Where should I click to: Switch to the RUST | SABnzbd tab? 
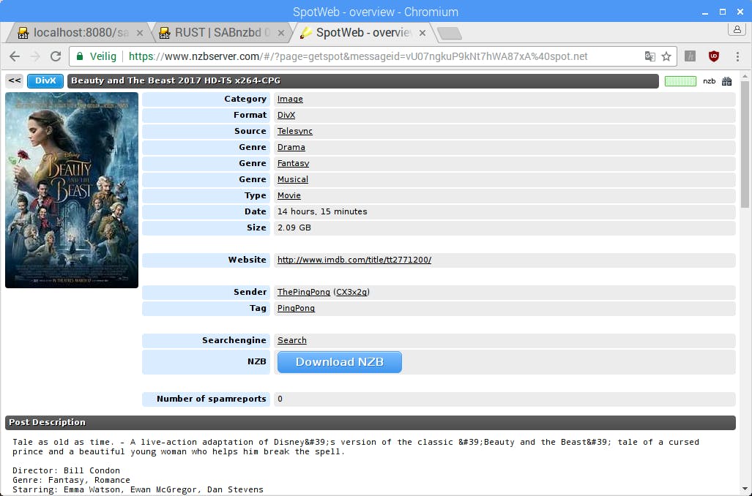coord(222,33)
